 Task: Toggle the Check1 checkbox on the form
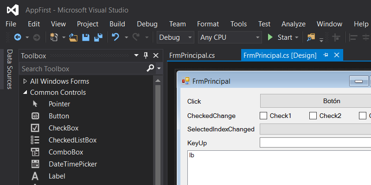[x=263, y=116]
